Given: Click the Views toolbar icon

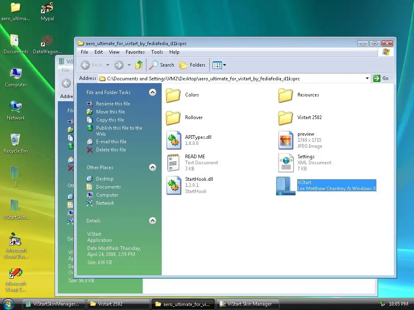Looking at the screenshot, I should (x=217, y=65).
